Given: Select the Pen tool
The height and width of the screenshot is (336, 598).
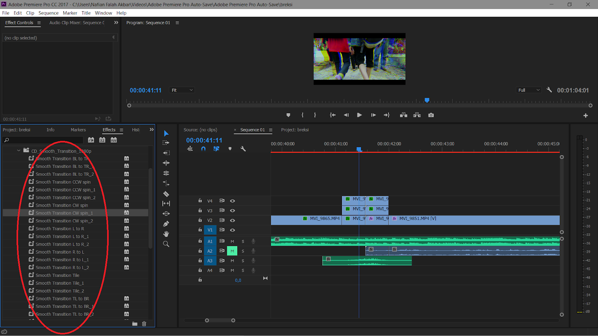Looking at the screenshot, I should point(166,224).
